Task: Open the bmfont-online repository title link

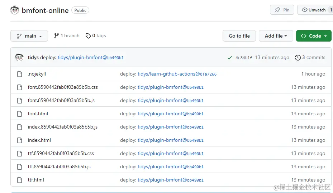Action: [45, 10]
